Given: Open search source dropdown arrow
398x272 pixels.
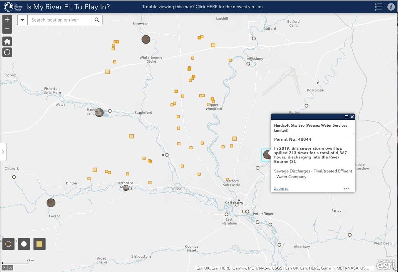Looking at the screenshot, I should (x=22, y=20).
